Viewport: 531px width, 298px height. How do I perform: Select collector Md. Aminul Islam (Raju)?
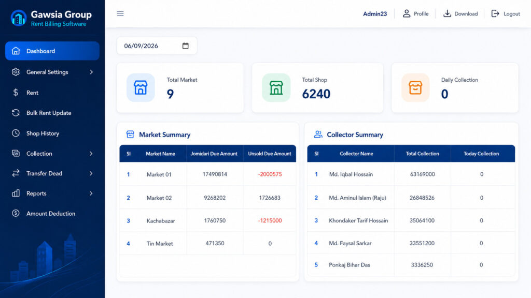pyautogui.click(x=357, y=198)
